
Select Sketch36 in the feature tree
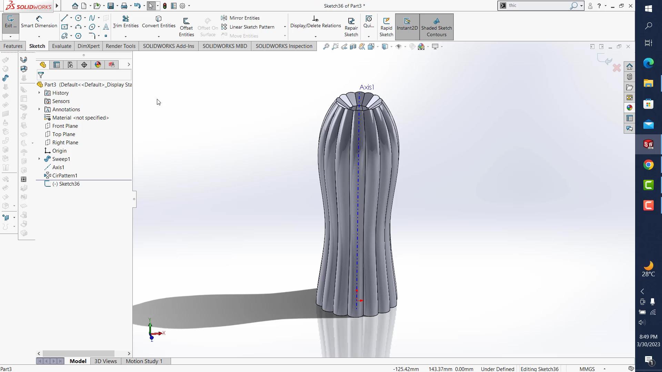pos(69,184)
